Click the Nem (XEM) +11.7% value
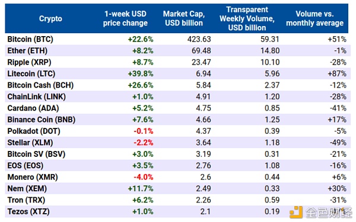 [141, 189]
